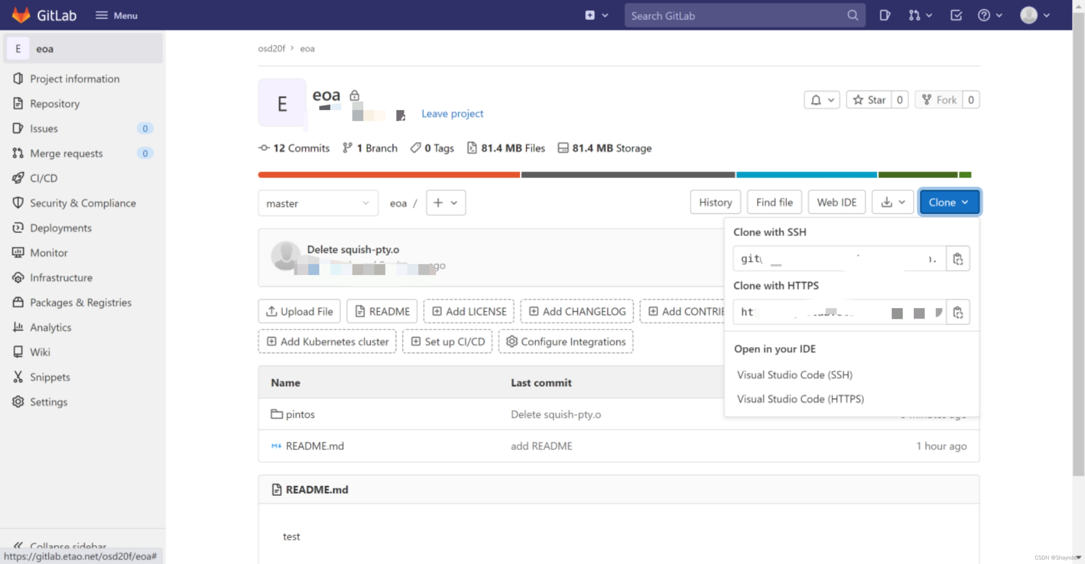Click the Leave project link
1085x564 pixels.
[452, 114]
